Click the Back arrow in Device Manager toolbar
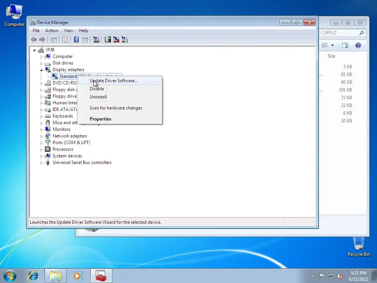Screen dimensions: 377x283 click(x=34, y=39)
